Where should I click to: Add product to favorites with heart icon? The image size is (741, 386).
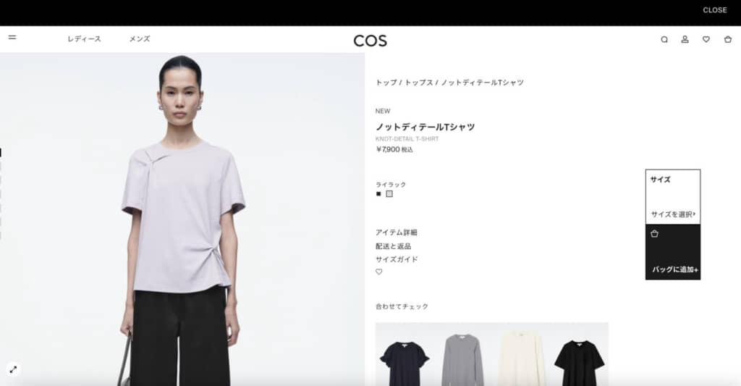click(379, 272)
